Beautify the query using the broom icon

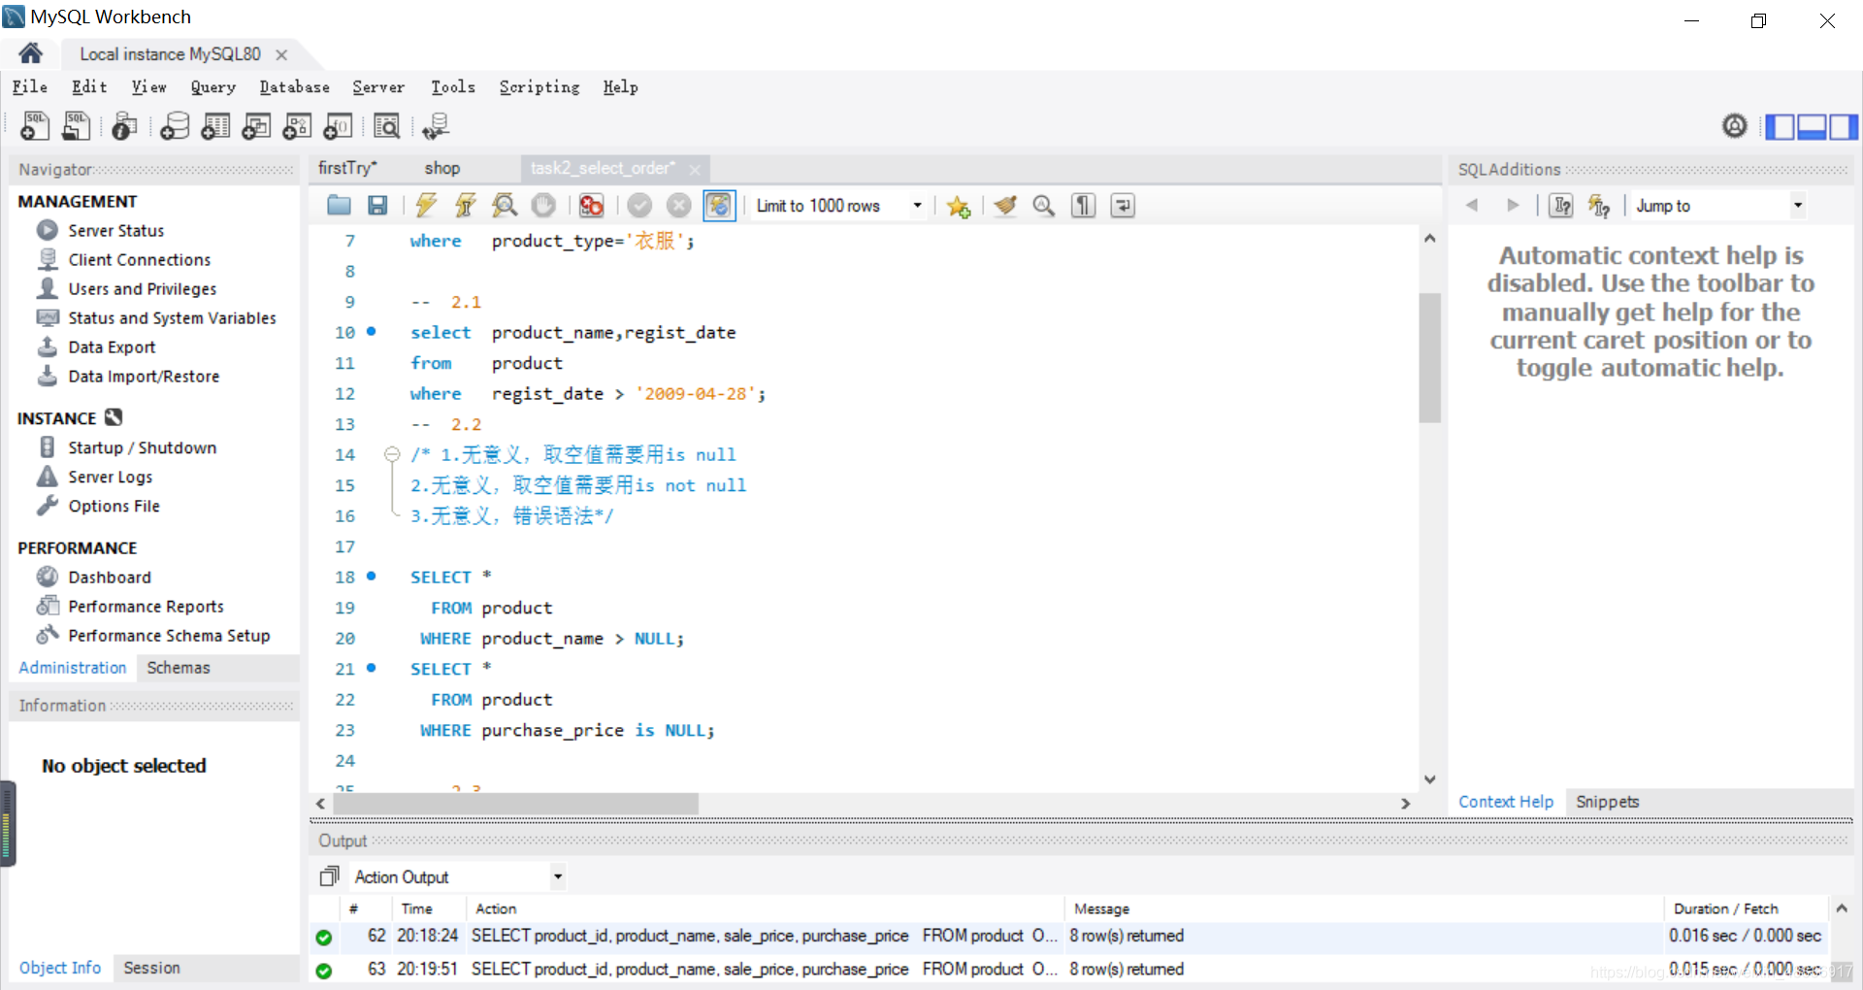pyautogui.click(x=1004, y=205)
